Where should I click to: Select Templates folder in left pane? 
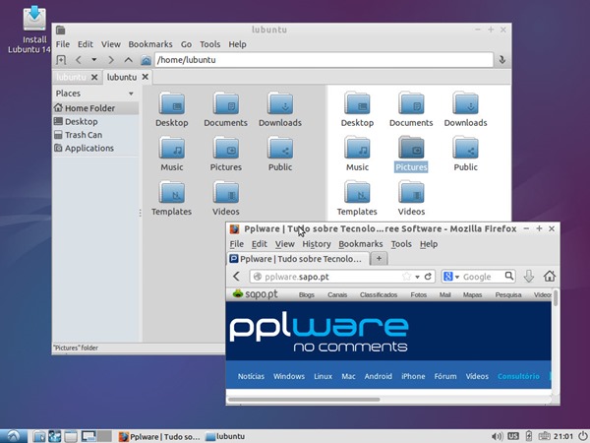[172, 198]
